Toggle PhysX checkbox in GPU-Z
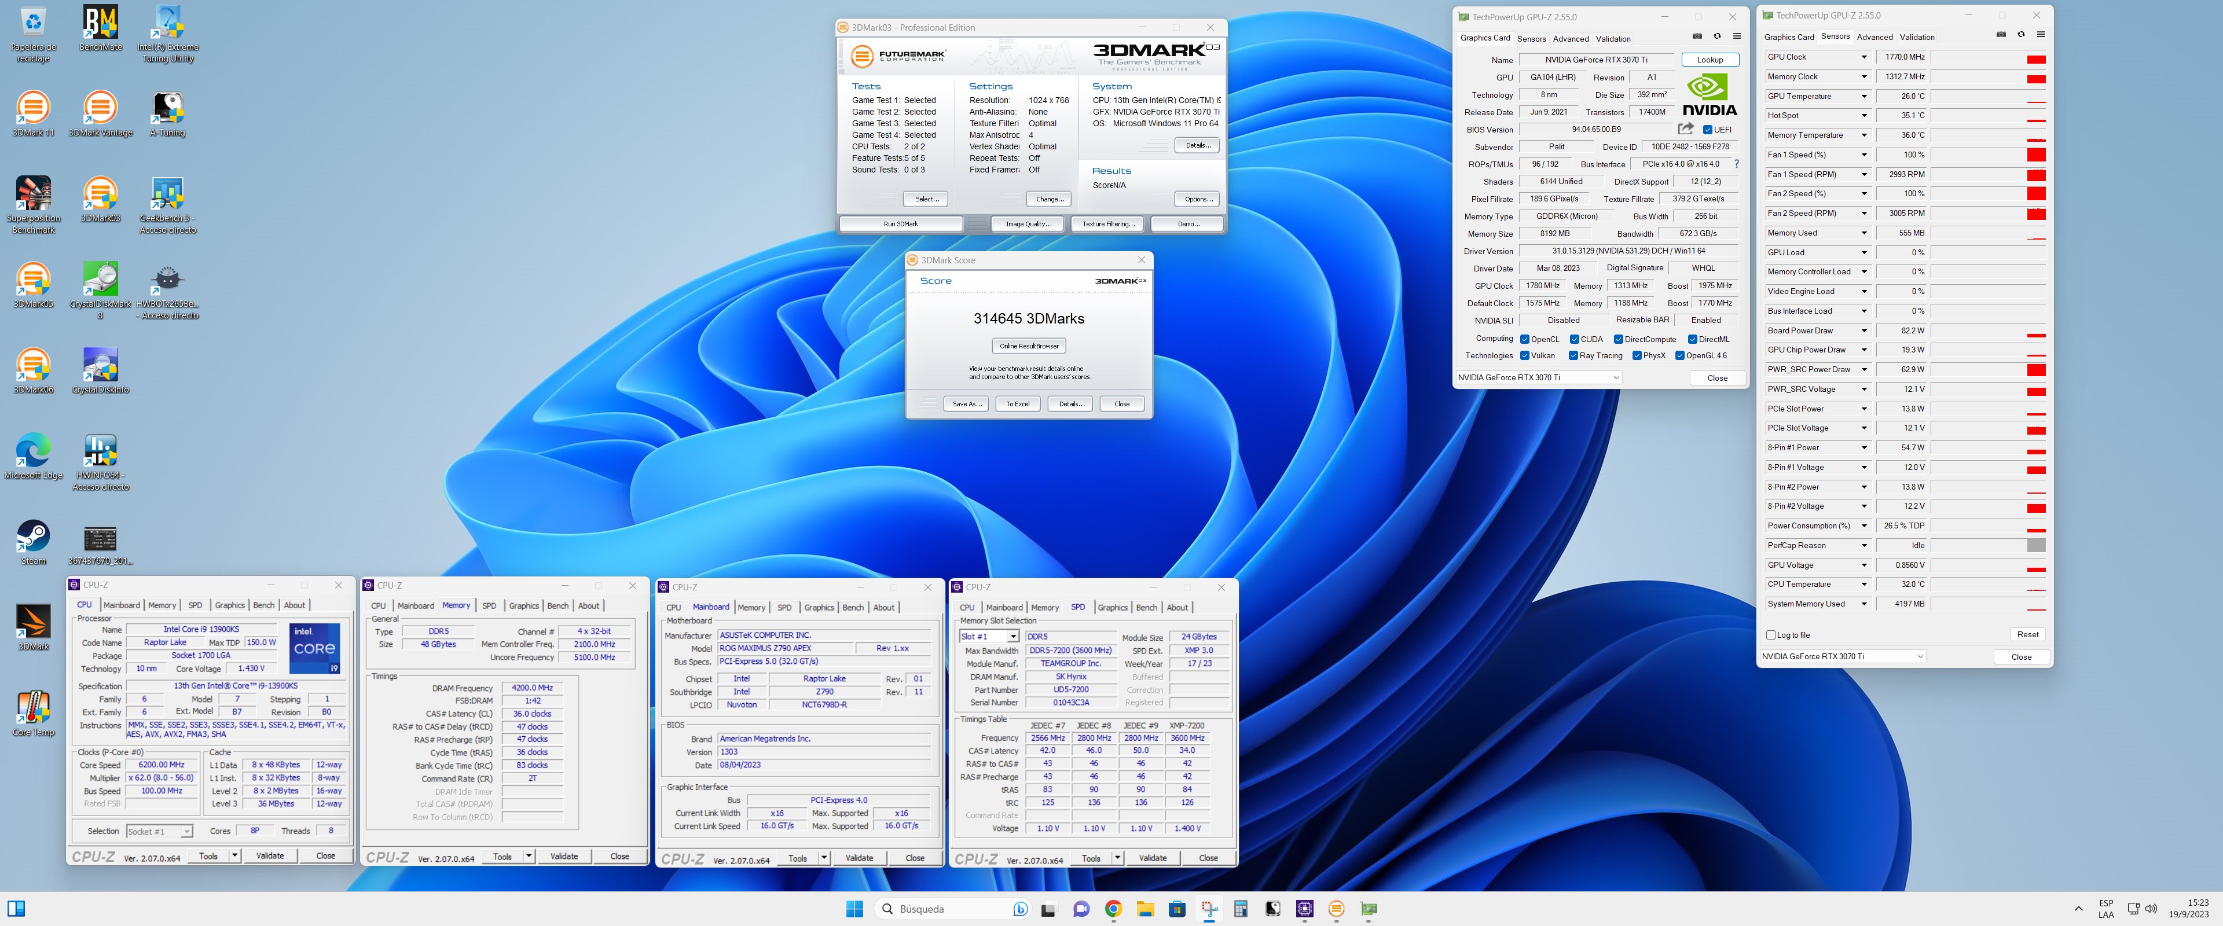Screen dimensions: 2223x926 click(1637, 355)
